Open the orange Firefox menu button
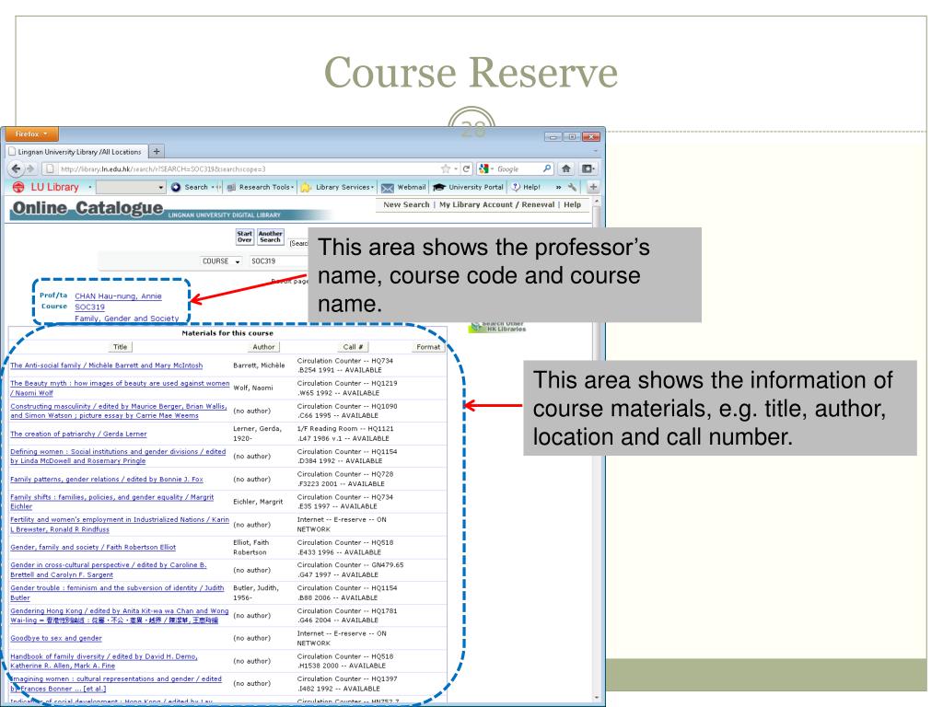 point(30,134)
